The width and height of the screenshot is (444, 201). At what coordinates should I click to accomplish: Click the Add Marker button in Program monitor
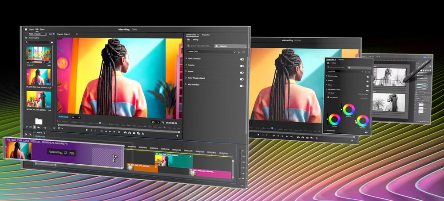pyautogui.click(x=87, y=130)
